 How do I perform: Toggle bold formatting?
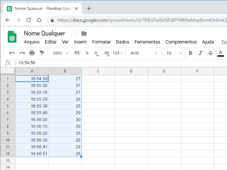click(190, 53)
